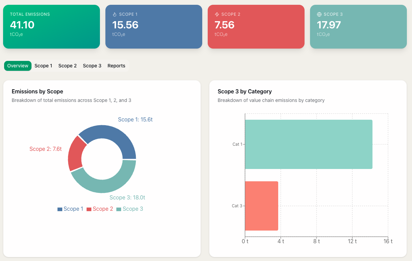Click the globe icon on Scope 3 card
412x261 pixels.
pyautogui.click(x=319, y=14)
